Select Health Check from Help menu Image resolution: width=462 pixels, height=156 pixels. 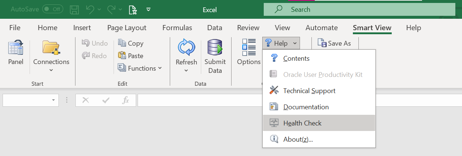302,123
